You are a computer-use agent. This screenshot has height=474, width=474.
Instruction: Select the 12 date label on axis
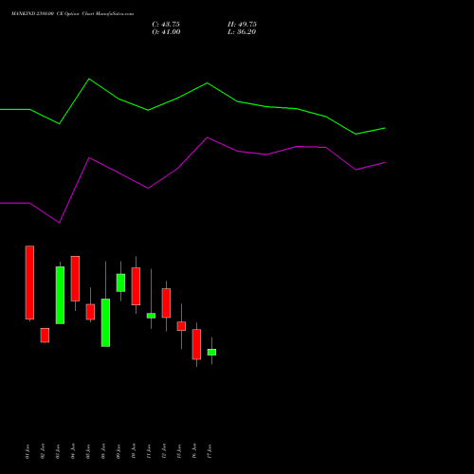164,451
